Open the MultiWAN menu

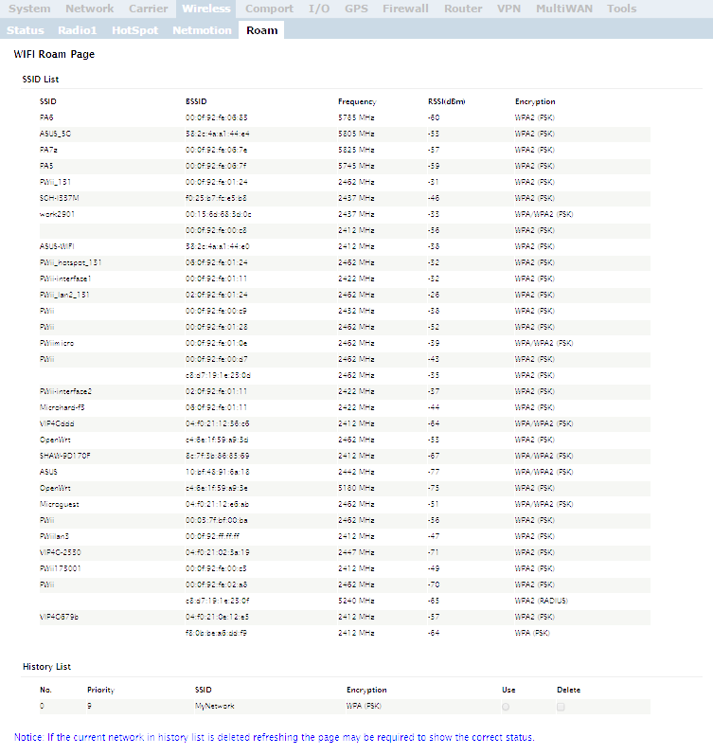coord(564,9)
